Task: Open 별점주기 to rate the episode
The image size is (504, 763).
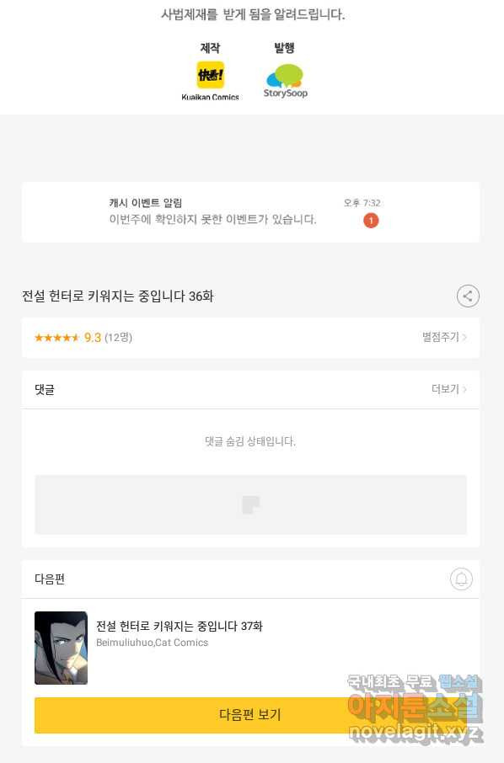Action: (444, 337)
